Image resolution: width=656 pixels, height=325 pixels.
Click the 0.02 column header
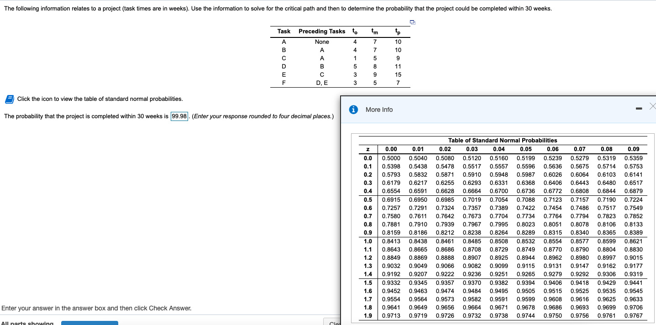(x=445, y=149)
